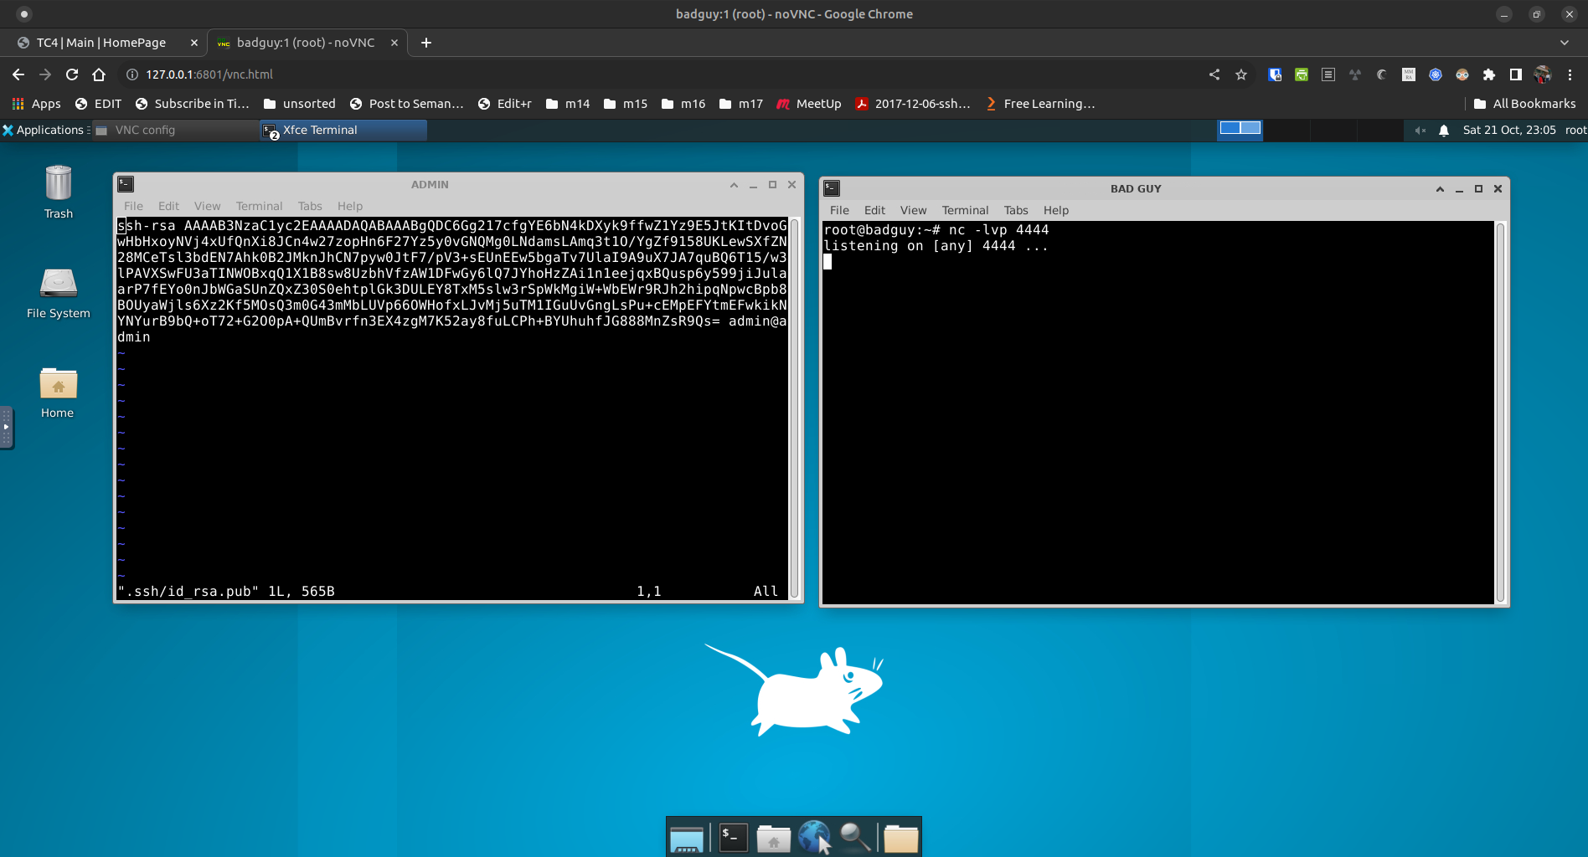Open the m14 bookmarks folder
The width and height of the screenshot is (1588, 857).
tap(567, 104)
